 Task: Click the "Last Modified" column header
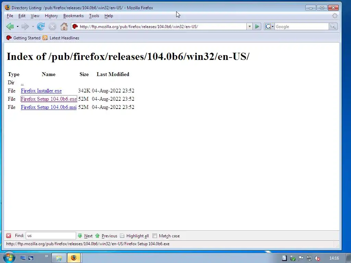pyautogui.click(x=113, y=74)
